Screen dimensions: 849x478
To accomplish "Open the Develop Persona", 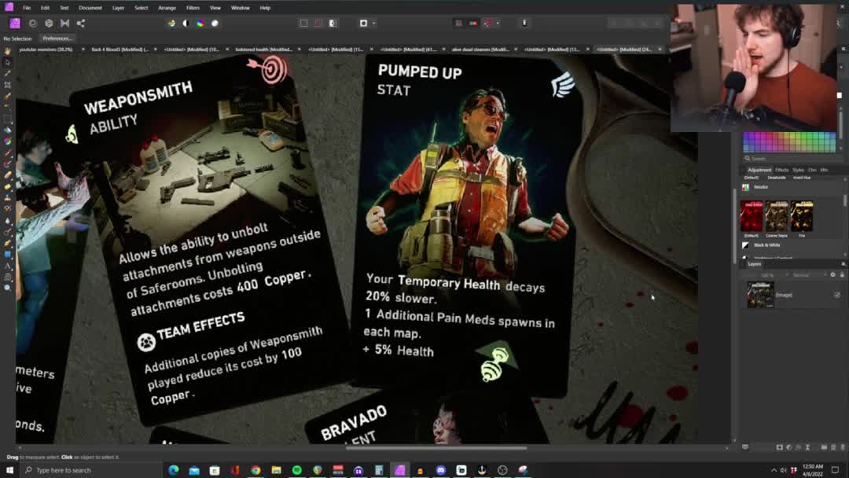I will [x=49, y=24].
